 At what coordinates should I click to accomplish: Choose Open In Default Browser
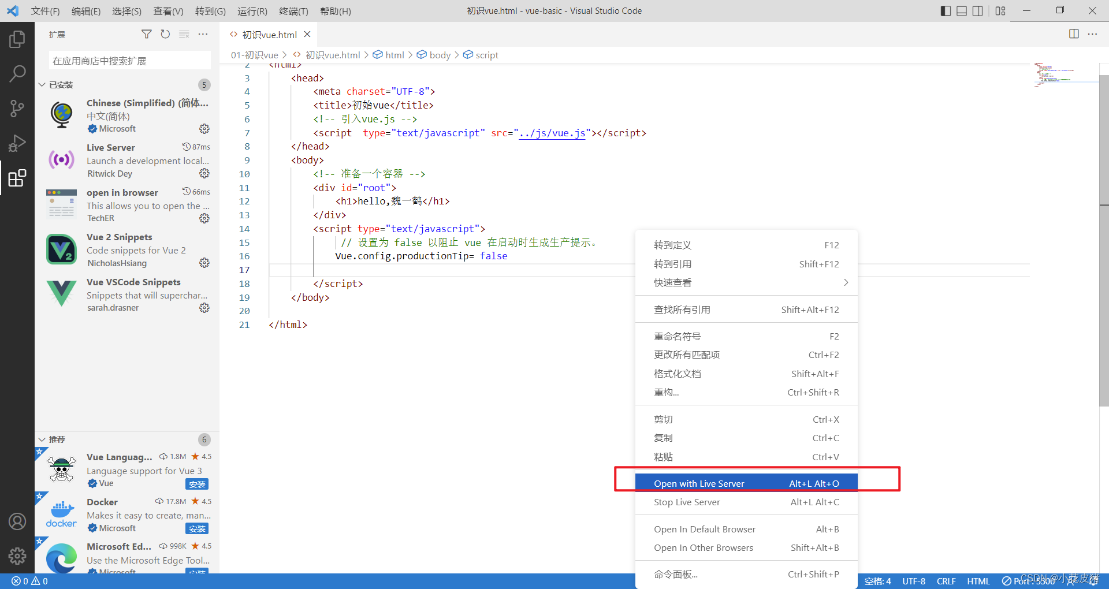click(746, 529)
